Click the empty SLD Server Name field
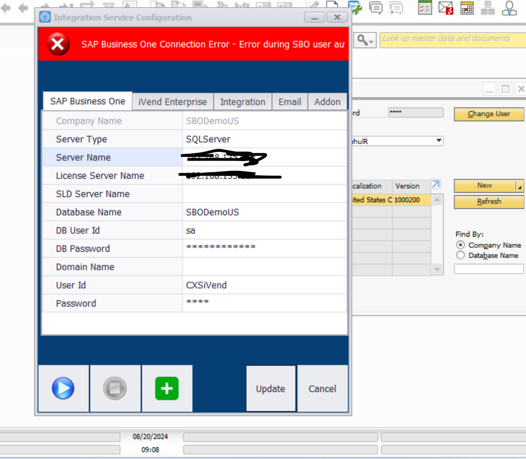This screenshot has height=459, width=526. (264, 194)
